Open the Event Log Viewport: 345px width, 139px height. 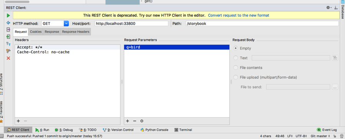327,130
